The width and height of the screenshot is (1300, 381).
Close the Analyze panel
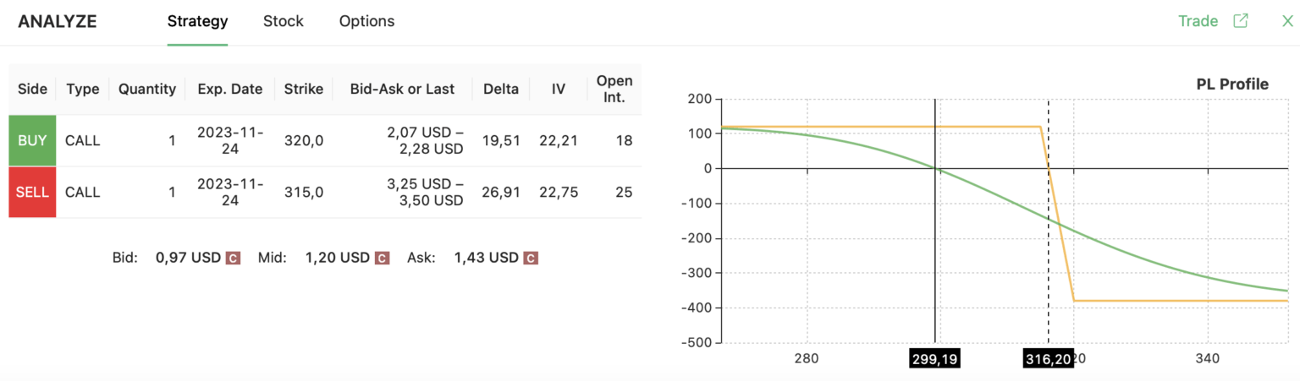pos(1287,21)
